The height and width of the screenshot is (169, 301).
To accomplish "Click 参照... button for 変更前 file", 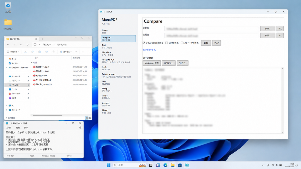I will pyautogui.click(x=268, y=29).
